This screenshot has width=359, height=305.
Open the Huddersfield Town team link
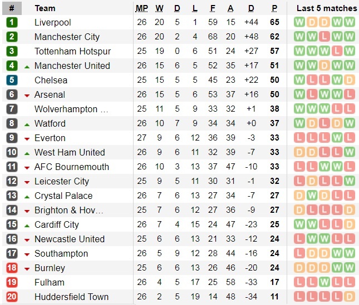pyautogui.click(x=71, y=297)
